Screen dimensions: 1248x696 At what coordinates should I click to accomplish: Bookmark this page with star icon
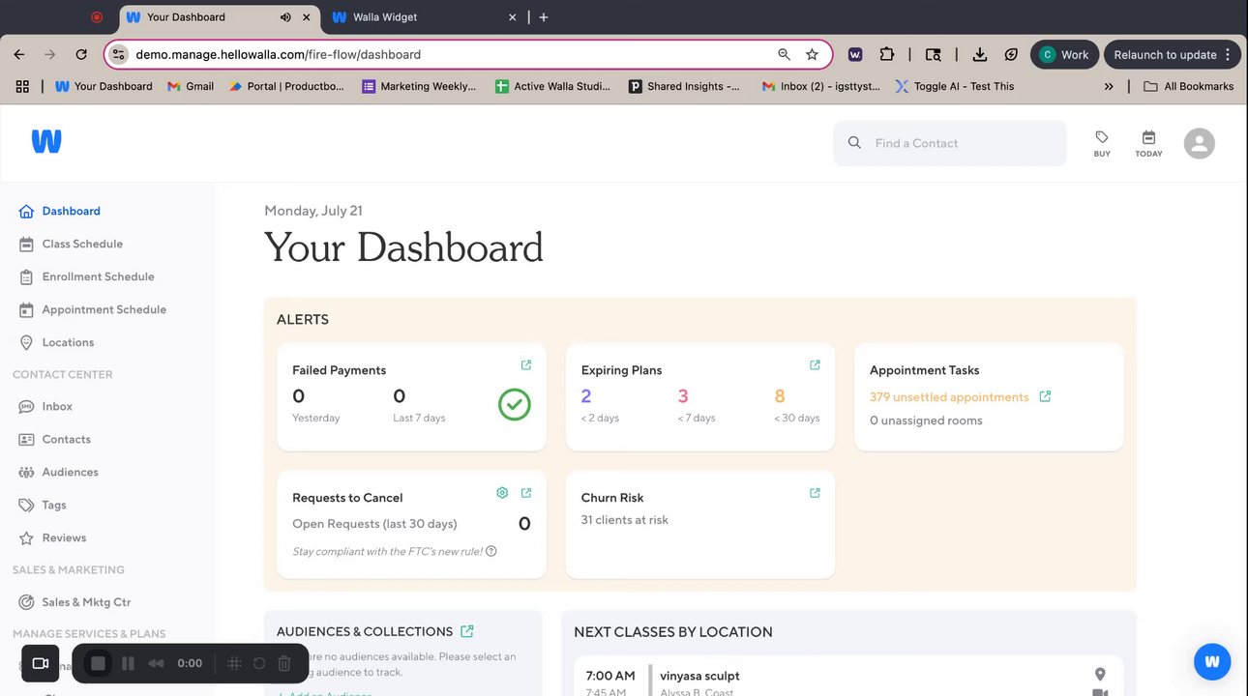tap(812, 55)
